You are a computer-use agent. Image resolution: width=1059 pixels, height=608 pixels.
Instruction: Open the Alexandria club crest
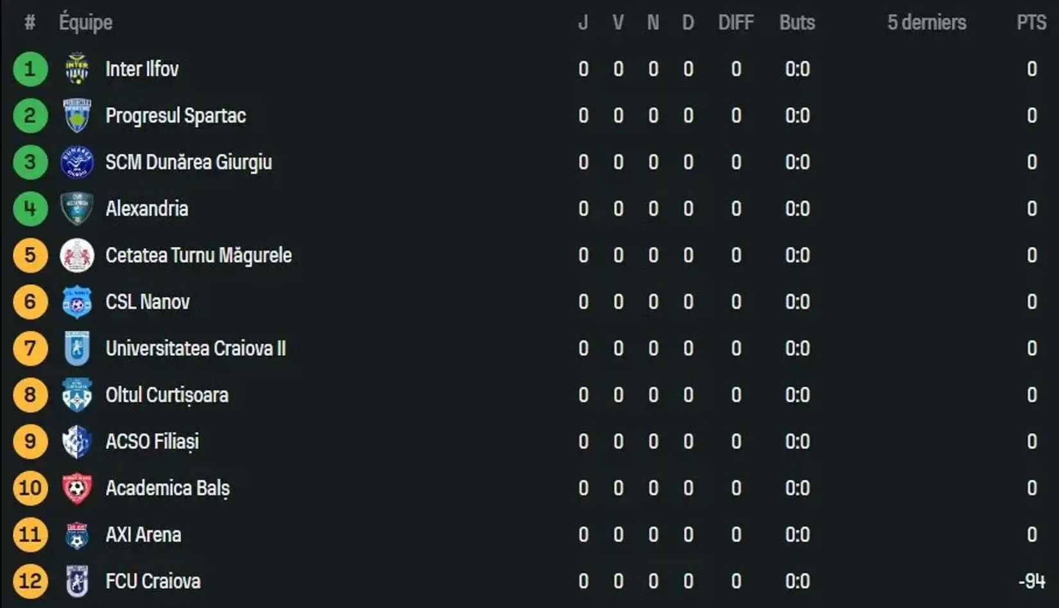(x=76, y=208)
